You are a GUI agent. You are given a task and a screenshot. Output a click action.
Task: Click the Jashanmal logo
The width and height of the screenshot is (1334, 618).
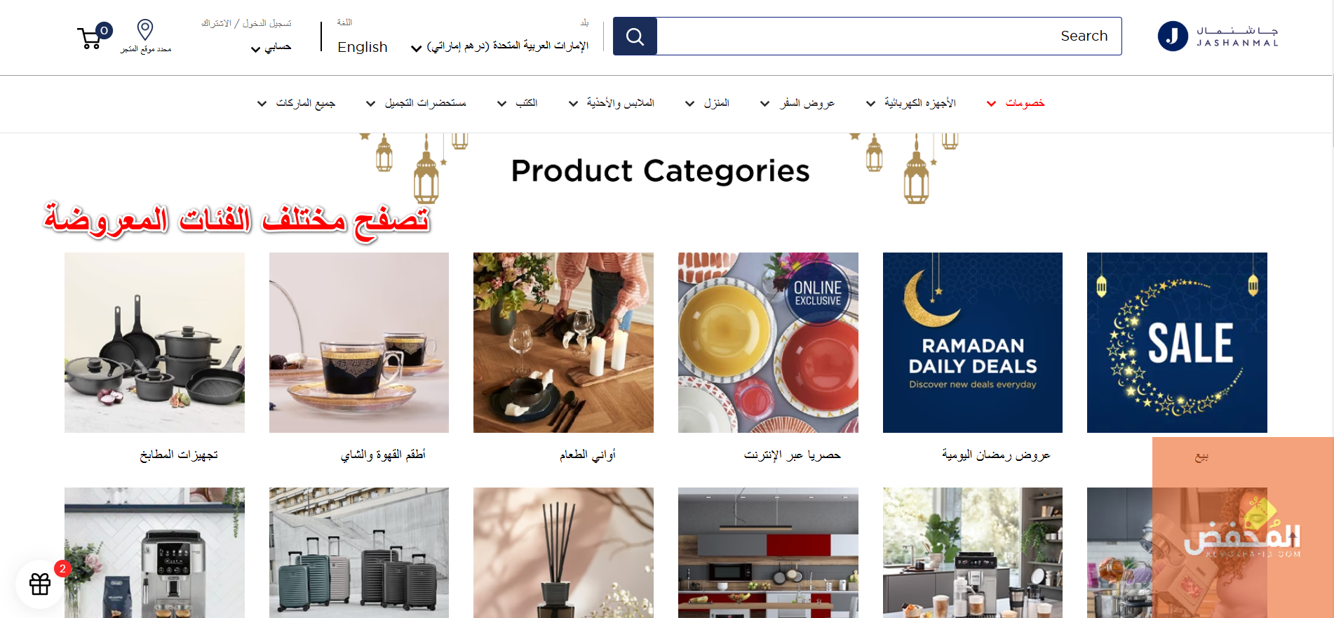point(1218,36)
